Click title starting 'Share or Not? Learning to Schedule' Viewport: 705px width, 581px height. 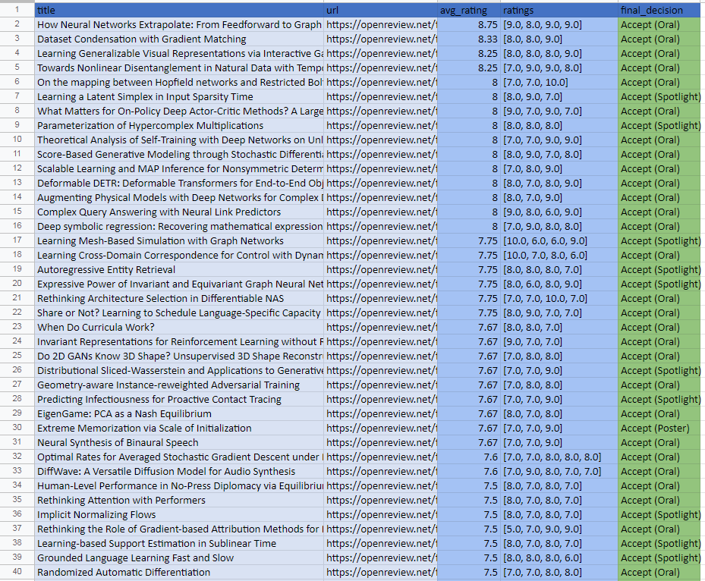point(179,312)
